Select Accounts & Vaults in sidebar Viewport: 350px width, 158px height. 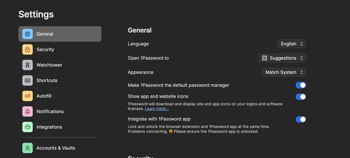pos(56,148)
